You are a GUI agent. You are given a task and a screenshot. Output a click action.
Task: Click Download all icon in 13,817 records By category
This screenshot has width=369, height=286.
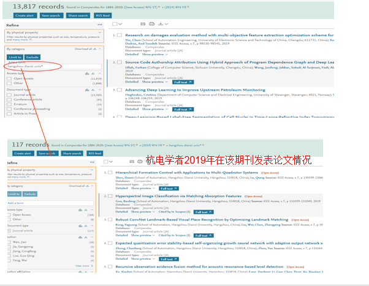[x=94, y=49]
